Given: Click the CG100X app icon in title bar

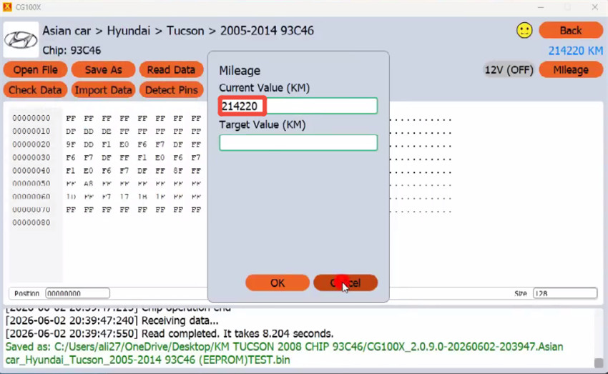Looking at the screenshot, I should 7,7.
